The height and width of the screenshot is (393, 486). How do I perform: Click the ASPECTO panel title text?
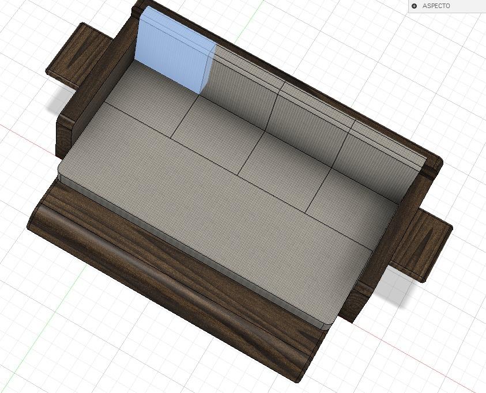(436, 6)
